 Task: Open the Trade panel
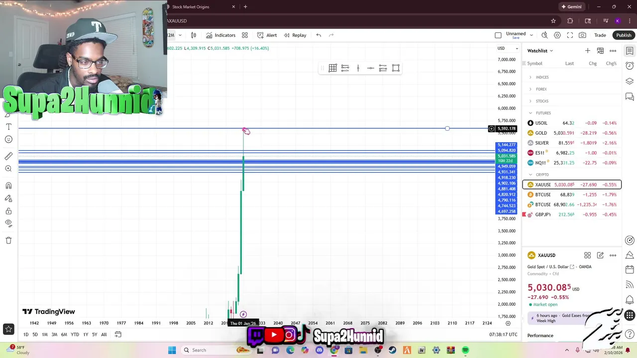point(600,35)
